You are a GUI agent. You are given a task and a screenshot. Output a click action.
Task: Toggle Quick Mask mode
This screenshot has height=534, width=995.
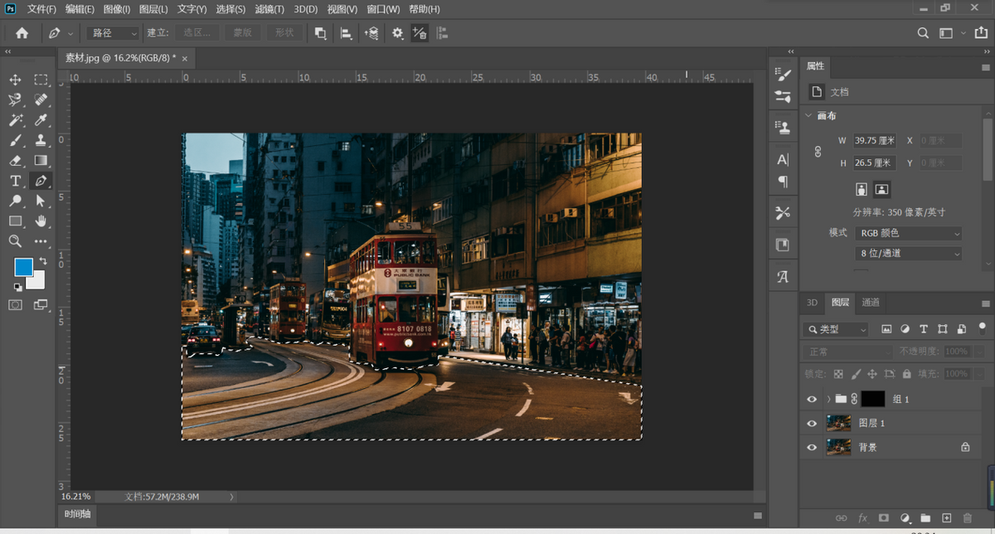(15, 305)
